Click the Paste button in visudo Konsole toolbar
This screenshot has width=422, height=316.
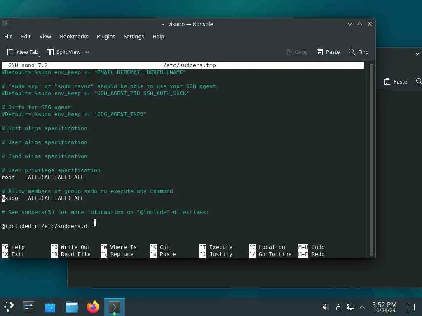[x=328, y=52]
